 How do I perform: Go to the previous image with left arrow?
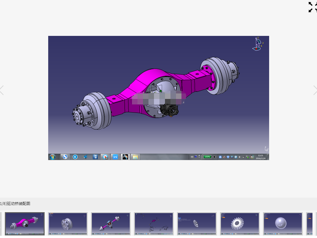2,90
